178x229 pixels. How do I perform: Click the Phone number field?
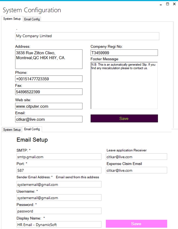pos(49,79)
